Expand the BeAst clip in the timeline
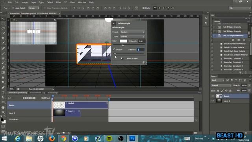Image resolution: width=252 pixels, height=142 pixels. 66,103
